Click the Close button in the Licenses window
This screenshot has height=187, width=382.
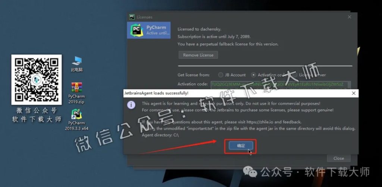(339, 158)
